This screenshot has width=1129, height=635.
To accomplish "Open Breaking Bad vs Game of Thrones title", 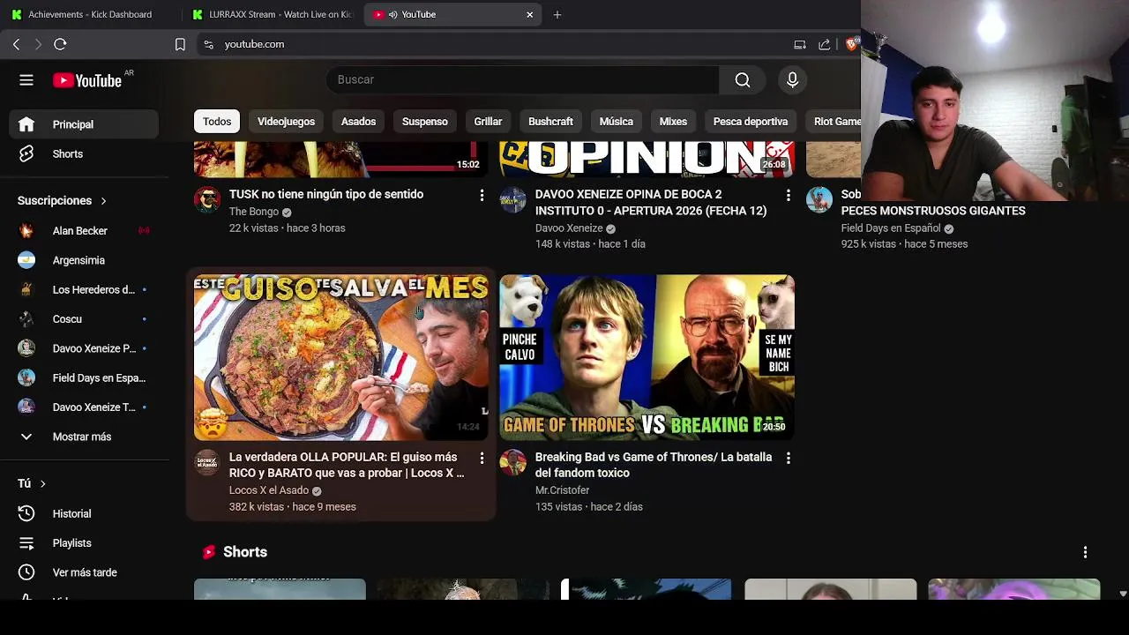I will click(x=654, y=466).
